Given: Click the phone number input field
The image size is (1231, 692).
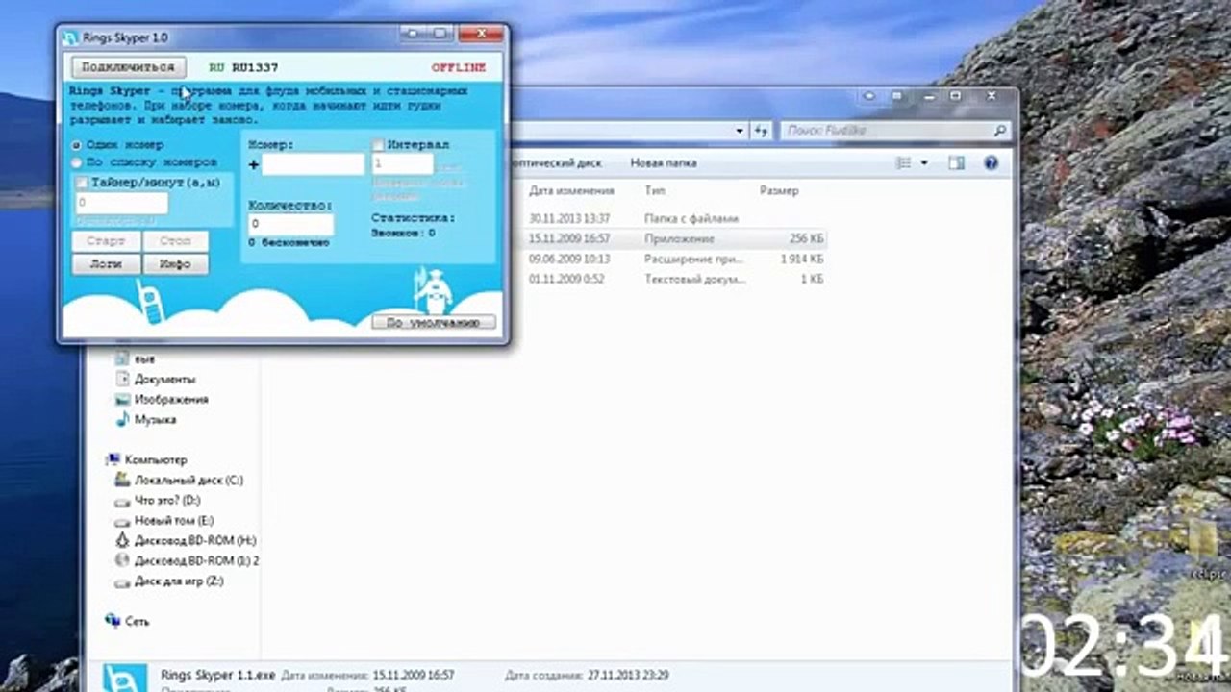Looking at the screenshot, I should [313, 164].
